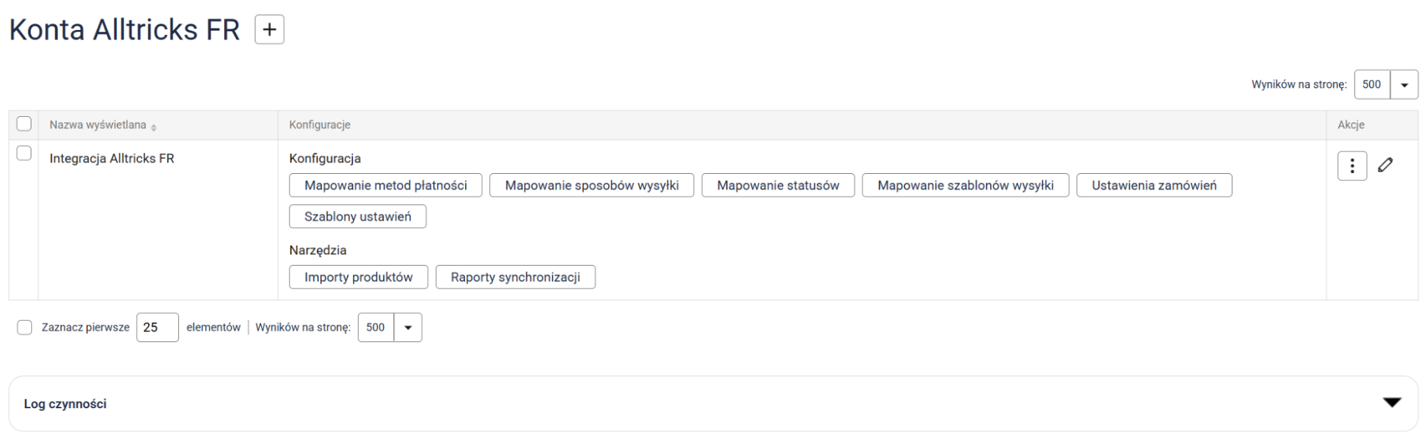
Task: Click the Integracja Alltricks FR account name
Action: point(112,159)
